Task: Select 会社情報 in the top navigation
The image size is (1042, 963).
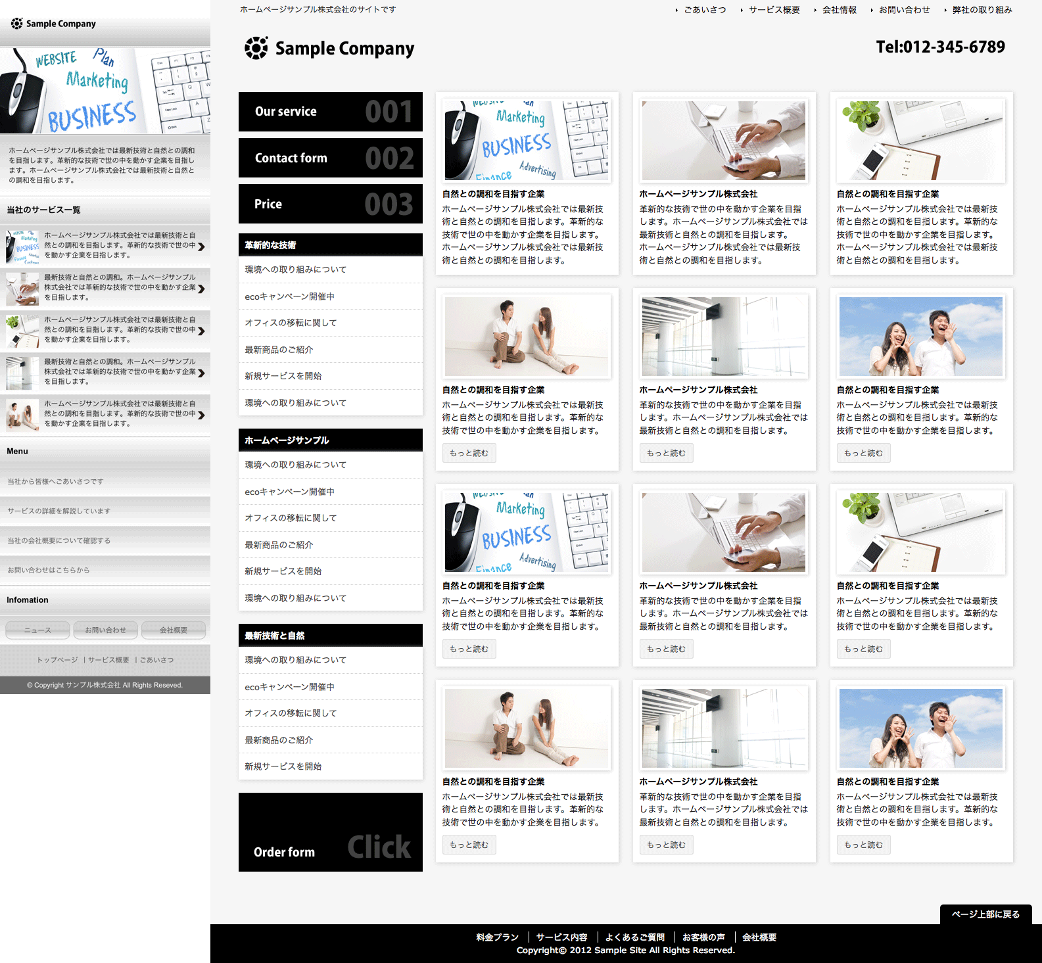Action: 839,10
